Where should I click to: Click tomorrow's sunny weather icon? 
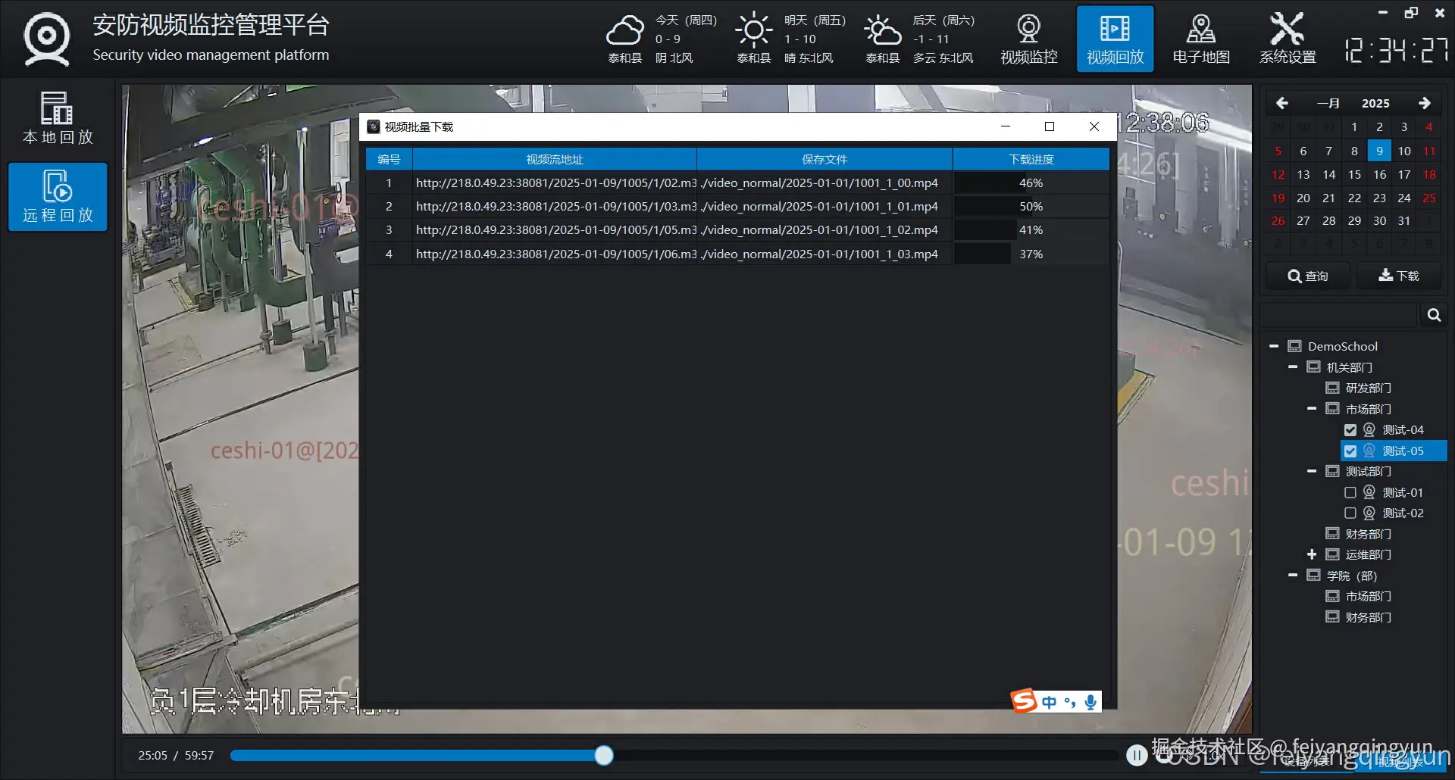click(x=753, y=30)
